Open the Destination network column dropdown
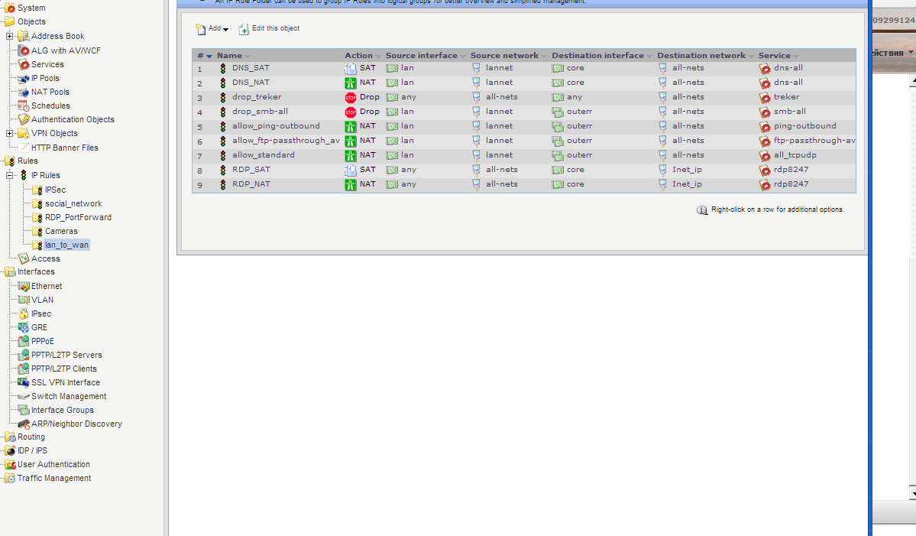 click(x=751, y=56)
